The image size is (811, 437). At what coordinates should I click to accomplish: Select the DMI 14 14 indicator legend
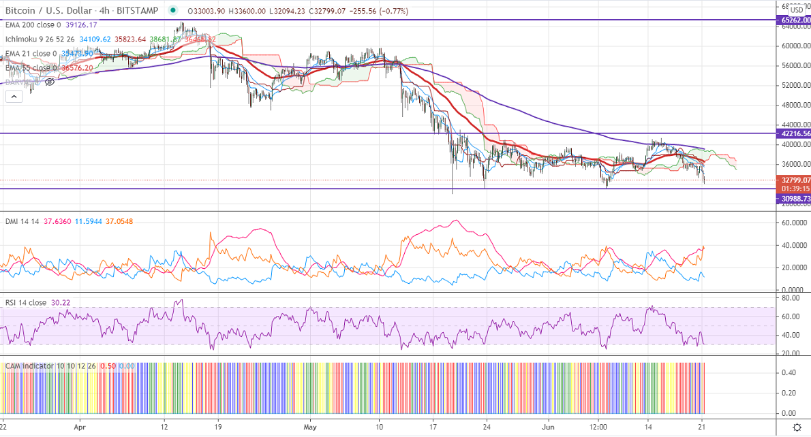(x=22, y=221)
